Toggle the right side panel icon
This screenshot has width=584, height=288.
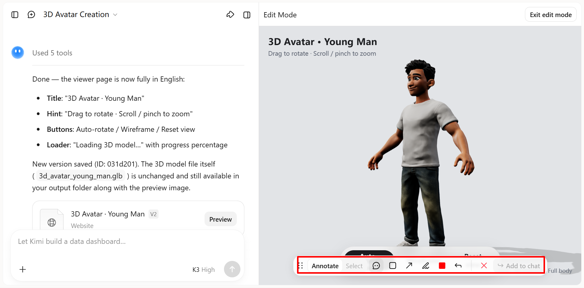click(x=247, y=15)
